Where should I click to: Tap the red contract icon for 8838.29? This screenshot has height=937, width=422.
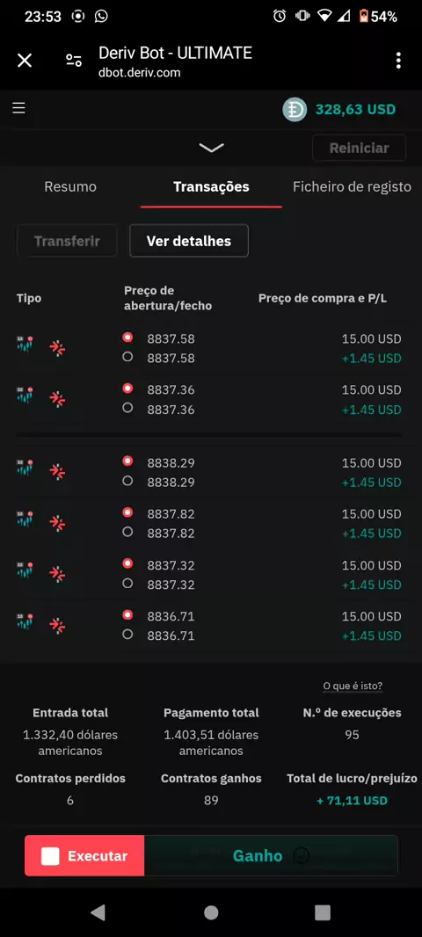(x=57, y=472)
